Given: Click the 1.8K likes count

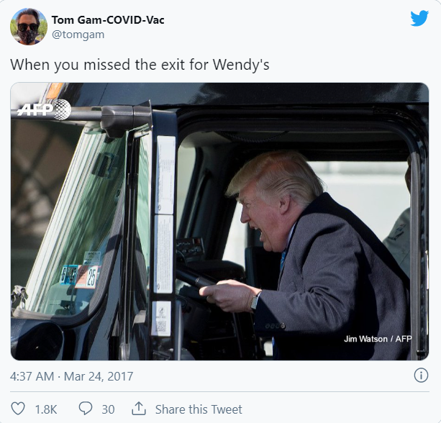Looking at the screenshot, I should coord(46,409).
